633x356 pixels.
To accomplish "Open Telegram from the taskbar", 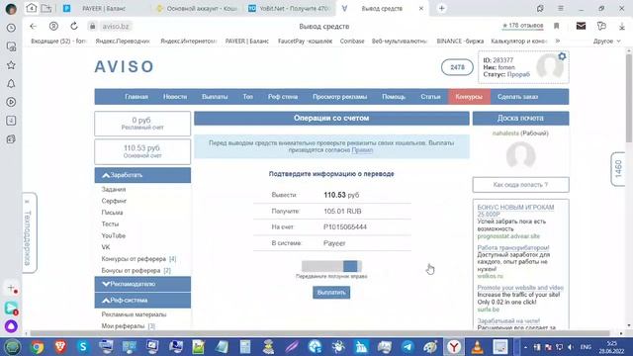I will [408, 347].
